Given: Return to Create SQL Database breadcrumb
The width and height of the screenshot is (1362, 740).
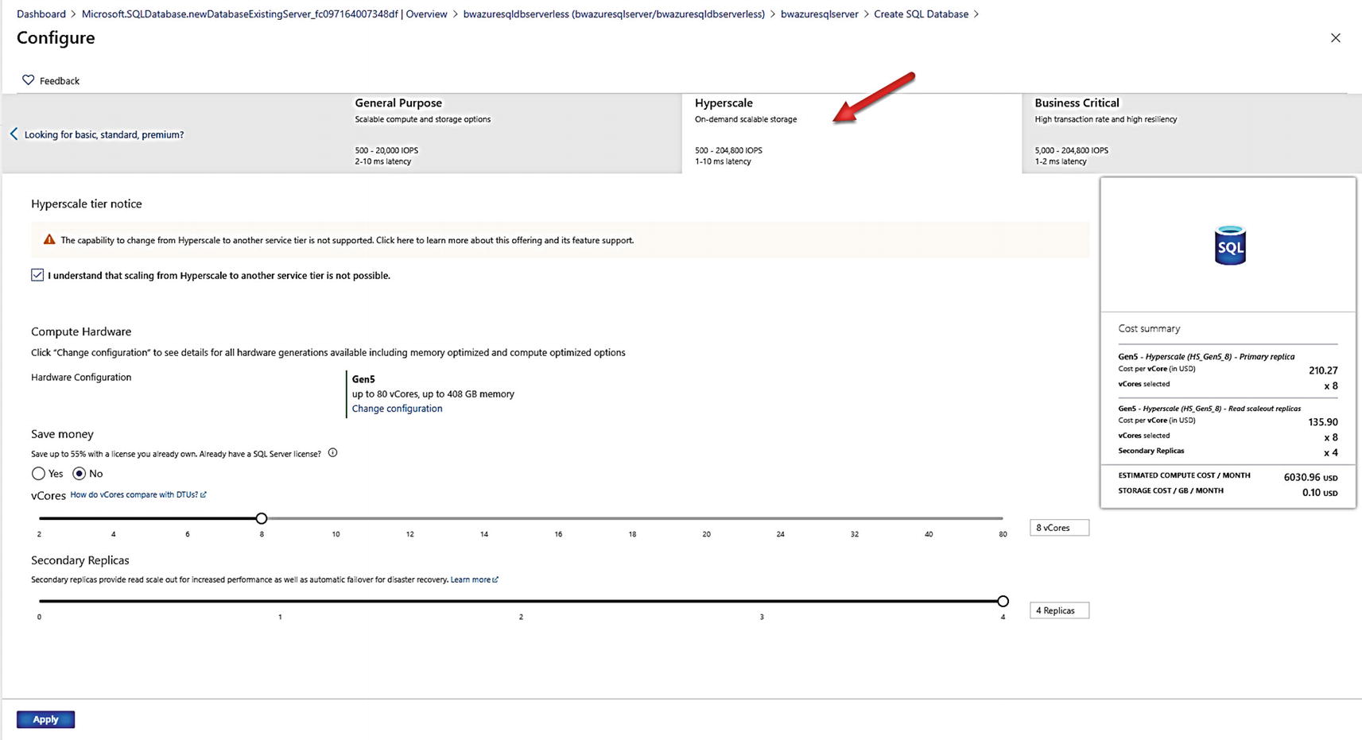Looking at the screenshot, I should [x=921, y=14].
